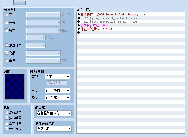The image size is (188, 137).
Task: Enable the 物品 condition checkbox
Action: pyautogui.click(x=7, y=53)
